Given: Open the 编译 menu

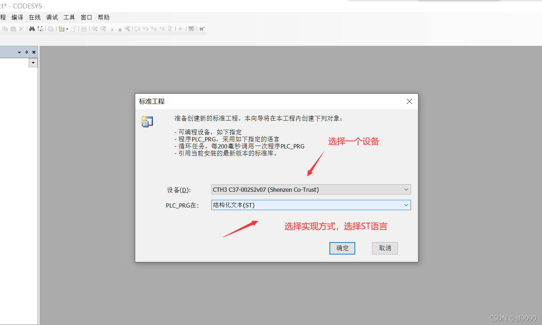Looking at the screenshot, I should 17,17.
